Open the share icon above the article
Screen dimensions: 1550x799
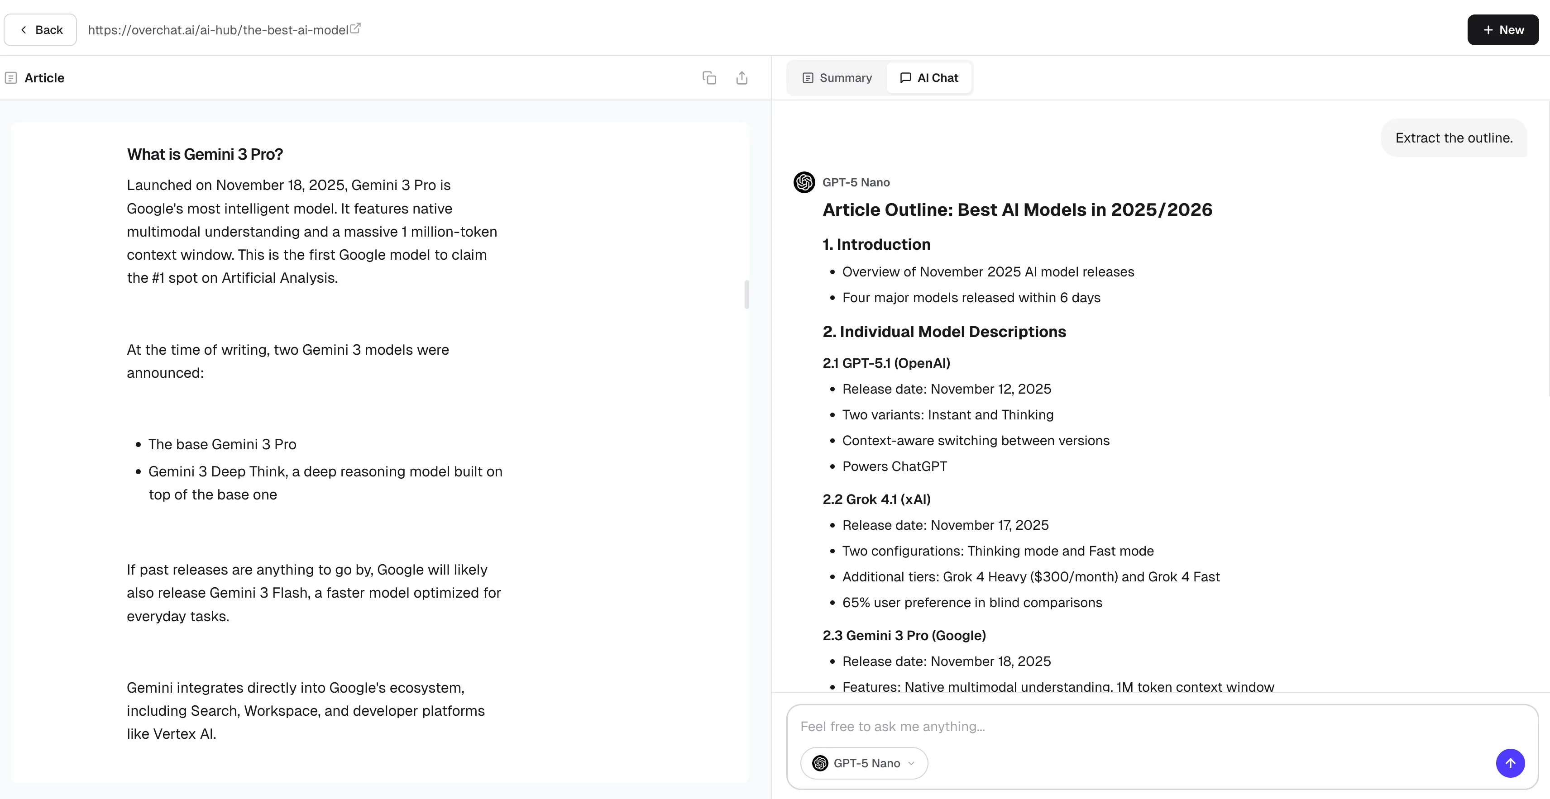pos(742,77)
